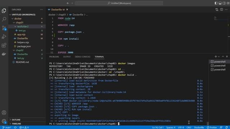Switch to the TERMINAL panel tab
This screenshot has width=230, height=129.
point(99,57)
